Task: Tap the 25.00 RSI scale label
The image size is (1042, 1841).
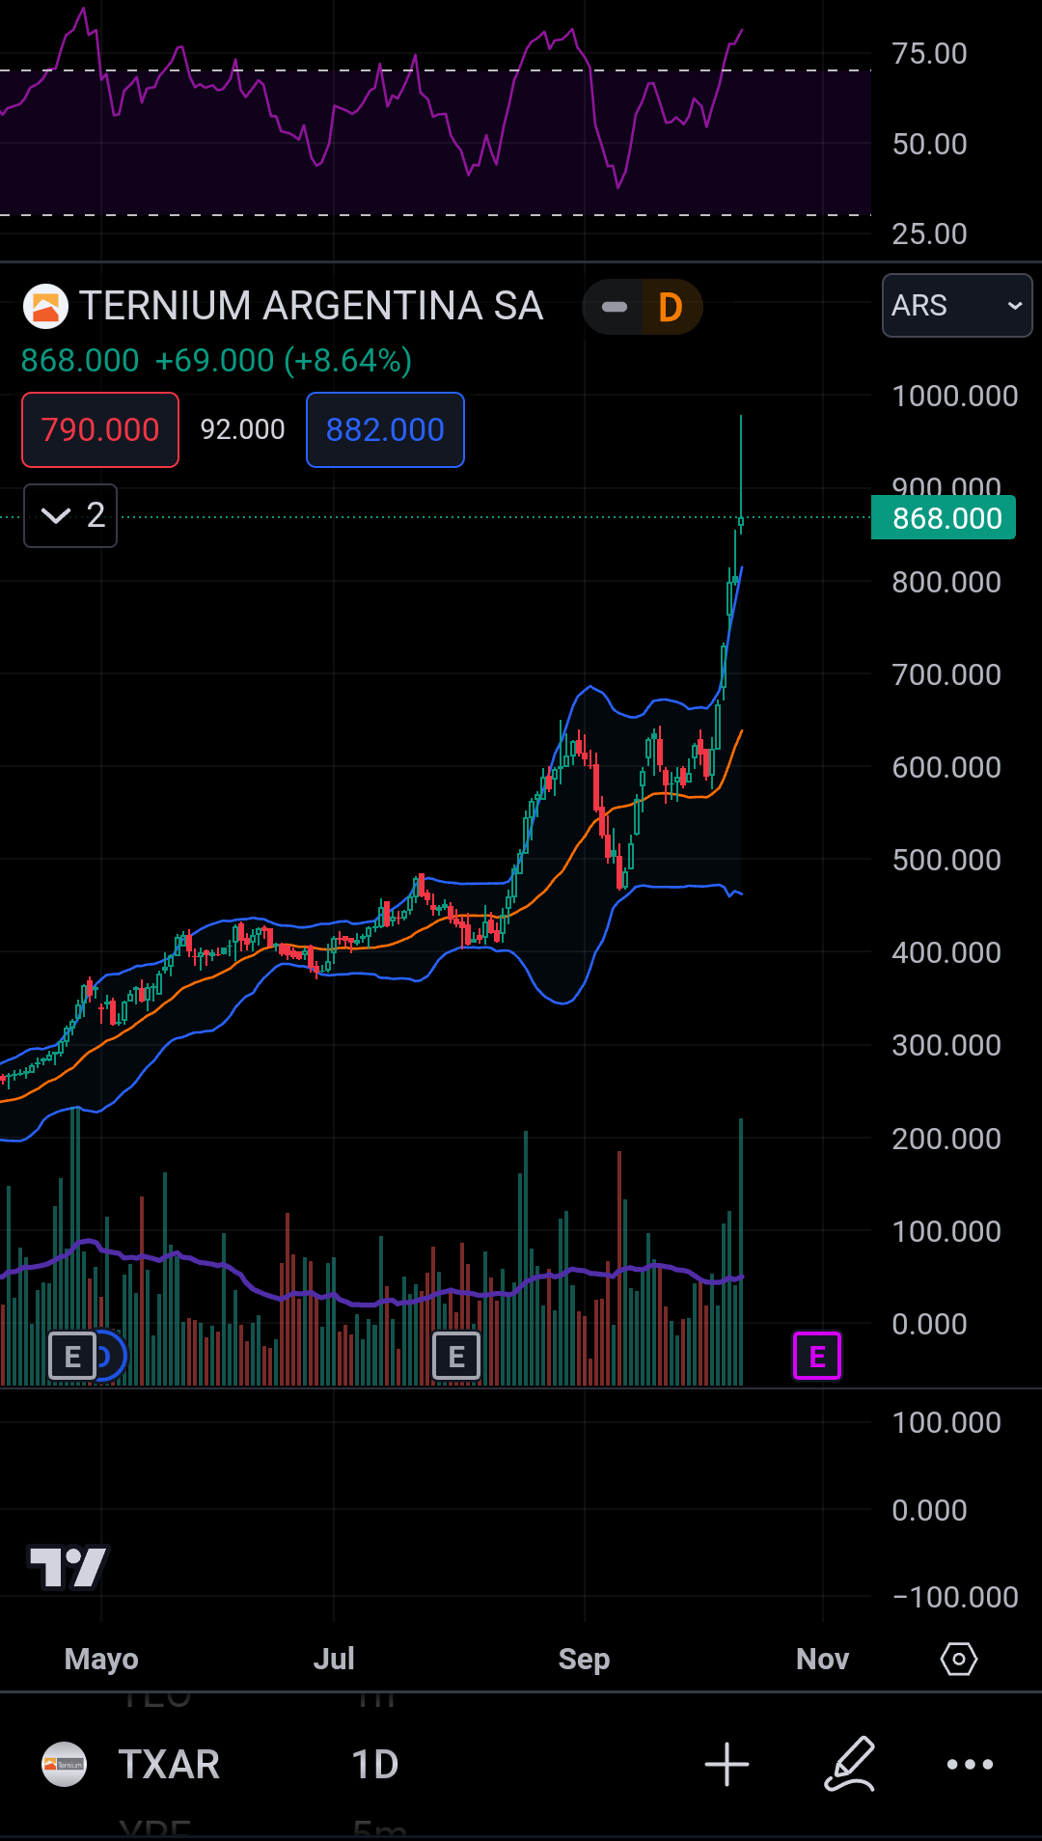Action: click(x=929, y=234)
